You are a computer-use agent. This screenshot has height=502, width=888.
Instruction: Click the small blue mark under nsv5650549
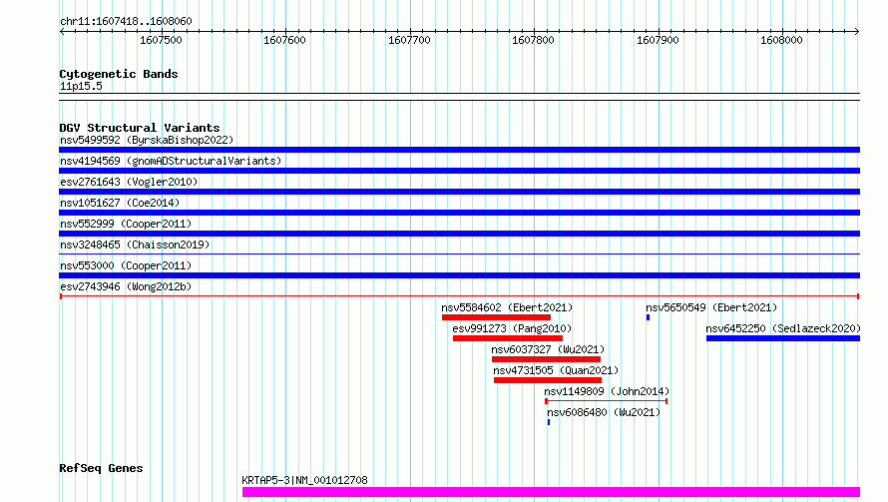[x=648, y=317]
